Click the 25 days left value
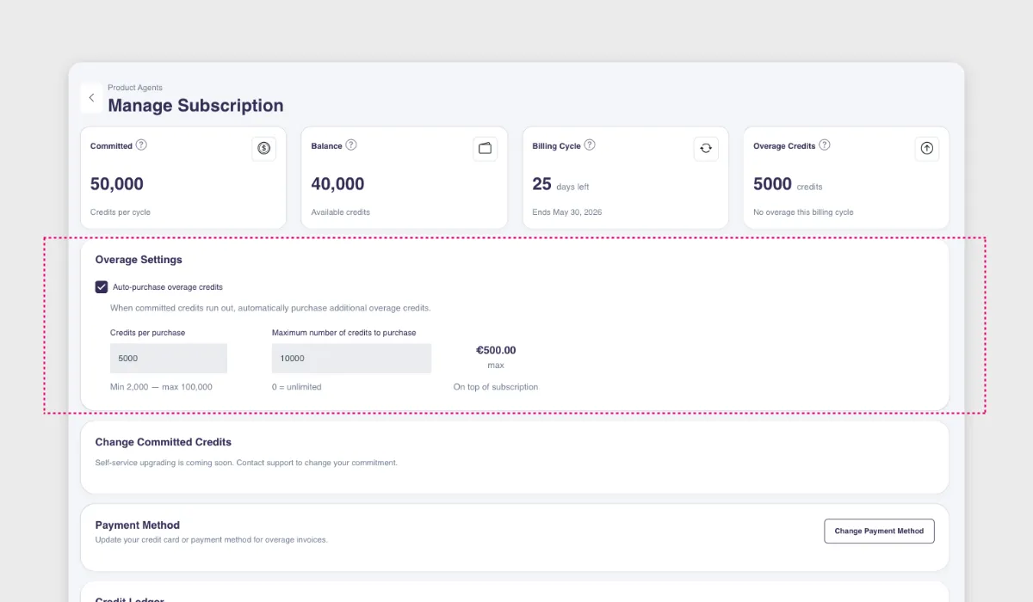The height and width of the screenshot is (602, 1033). 560,184
